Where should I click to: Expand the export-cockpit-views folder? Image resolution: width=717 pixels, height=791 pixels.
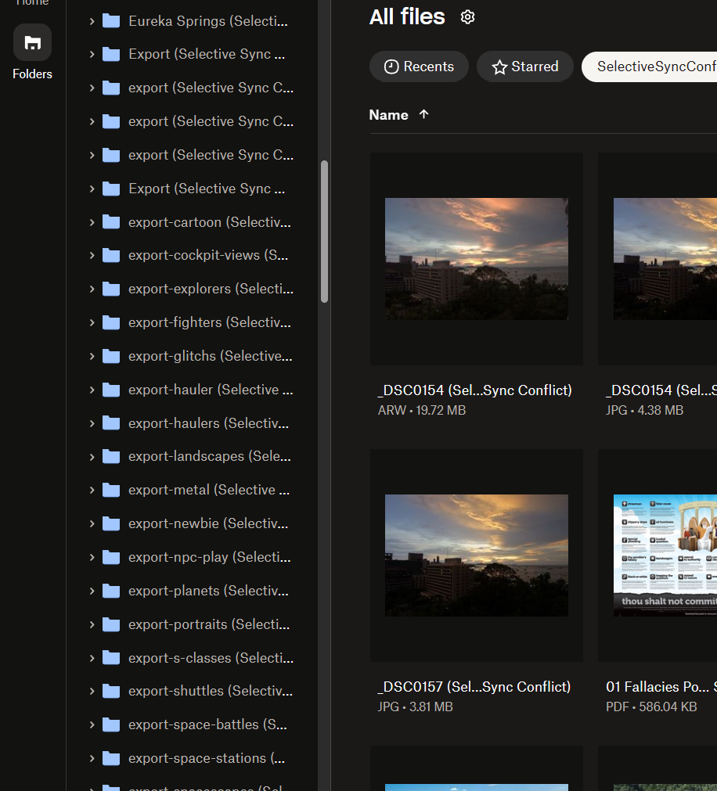92,255
